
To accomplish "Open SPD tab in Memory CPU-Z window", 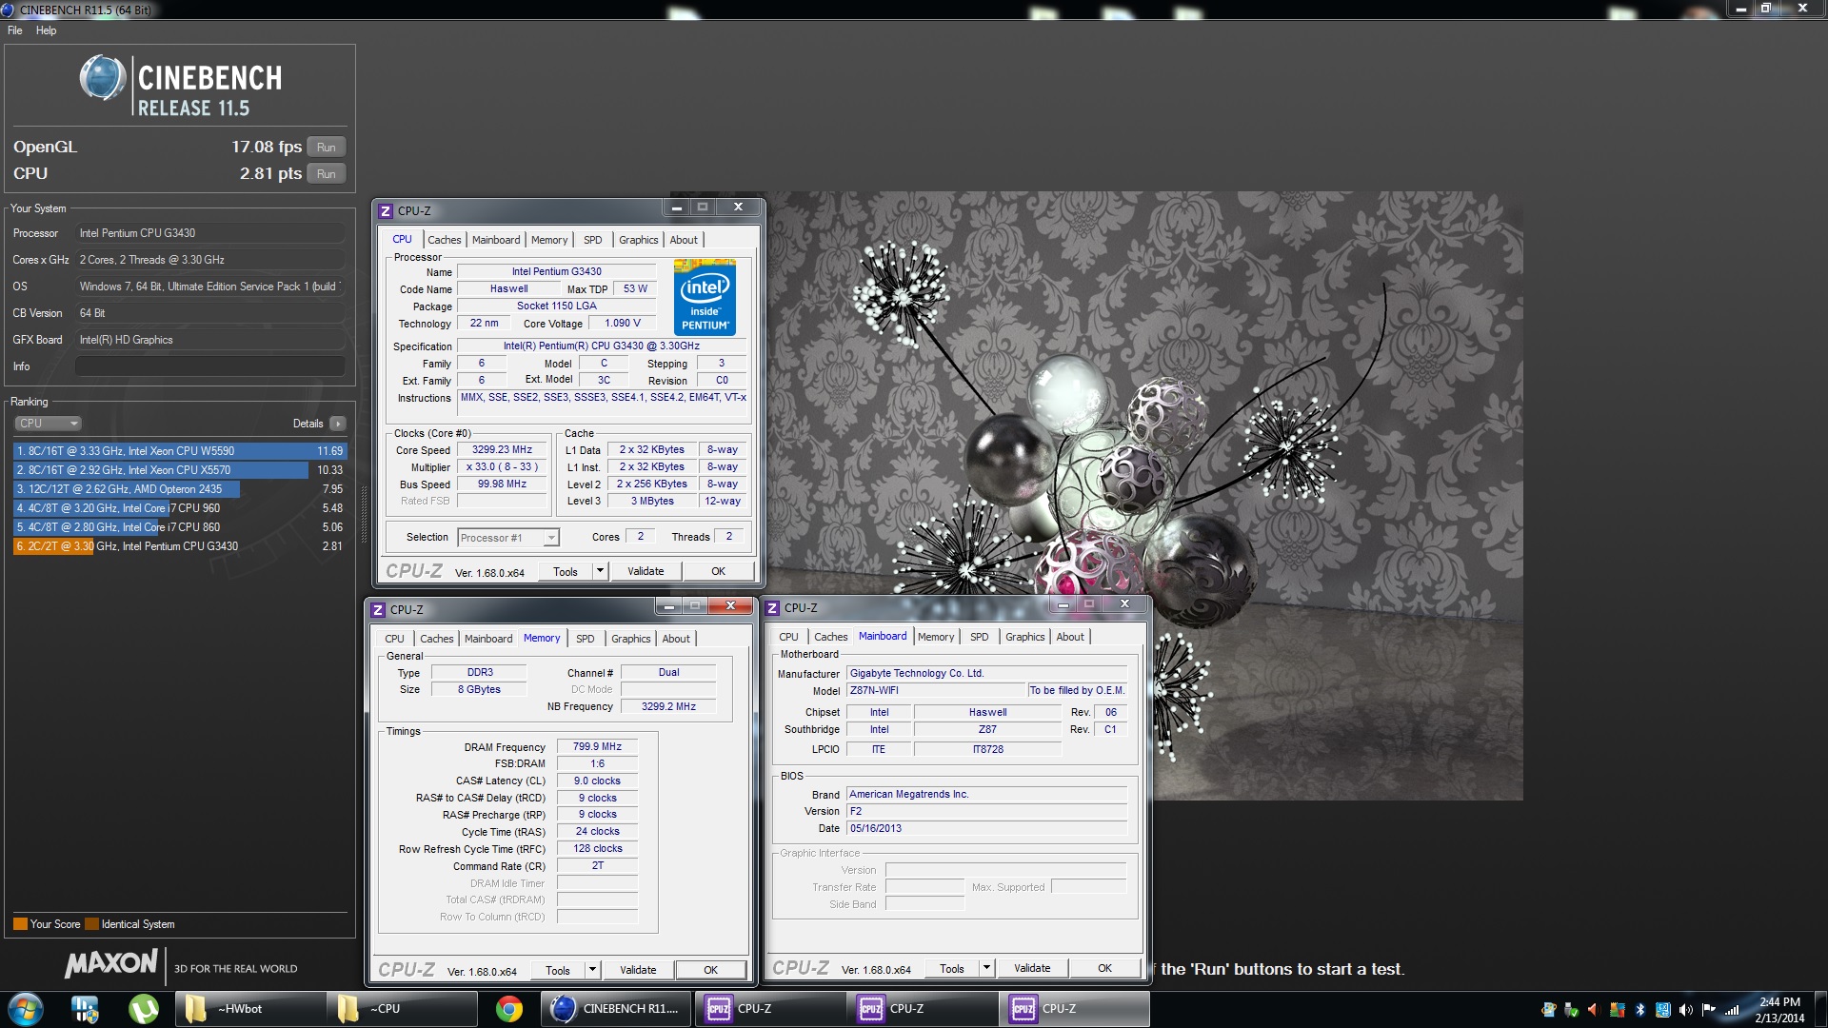I will (586, 639).
